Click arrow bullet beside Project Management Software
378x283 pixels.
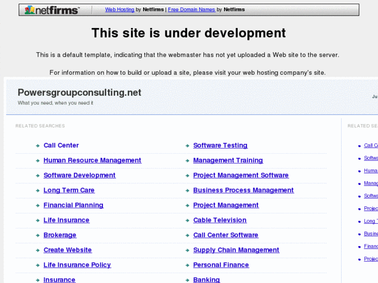pos(187,176)
